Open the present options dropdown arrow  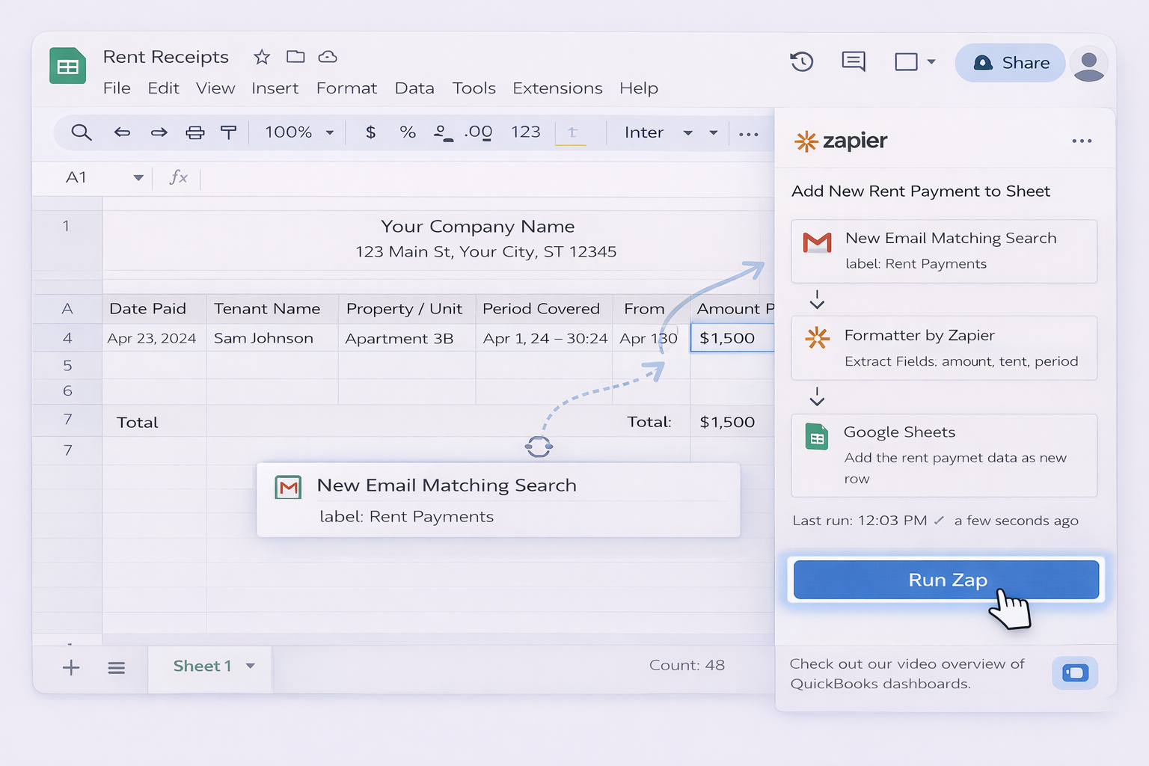coord(931,62)
